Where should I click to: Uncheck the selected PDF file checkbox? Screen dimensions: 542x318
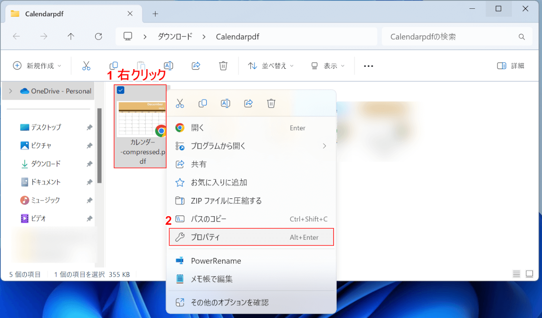tap(121, 90)
